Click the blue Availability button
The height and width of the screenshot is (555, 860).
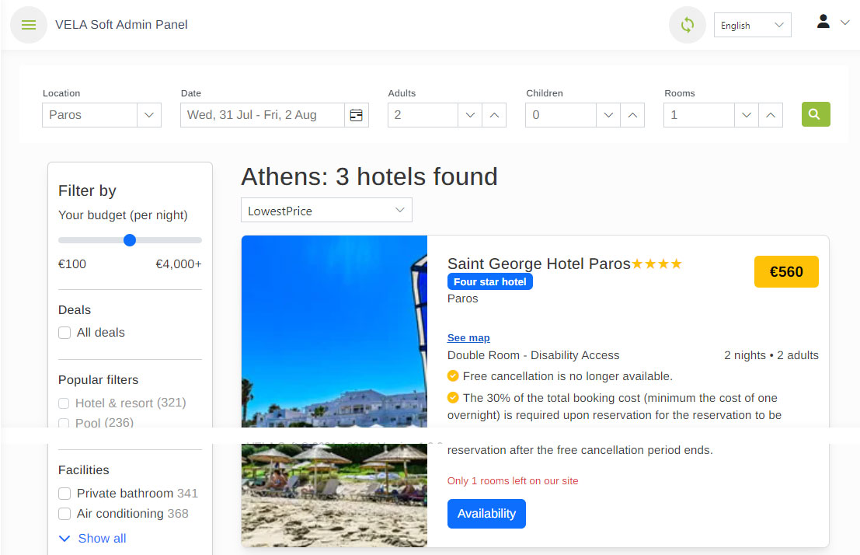pos(486,514)
